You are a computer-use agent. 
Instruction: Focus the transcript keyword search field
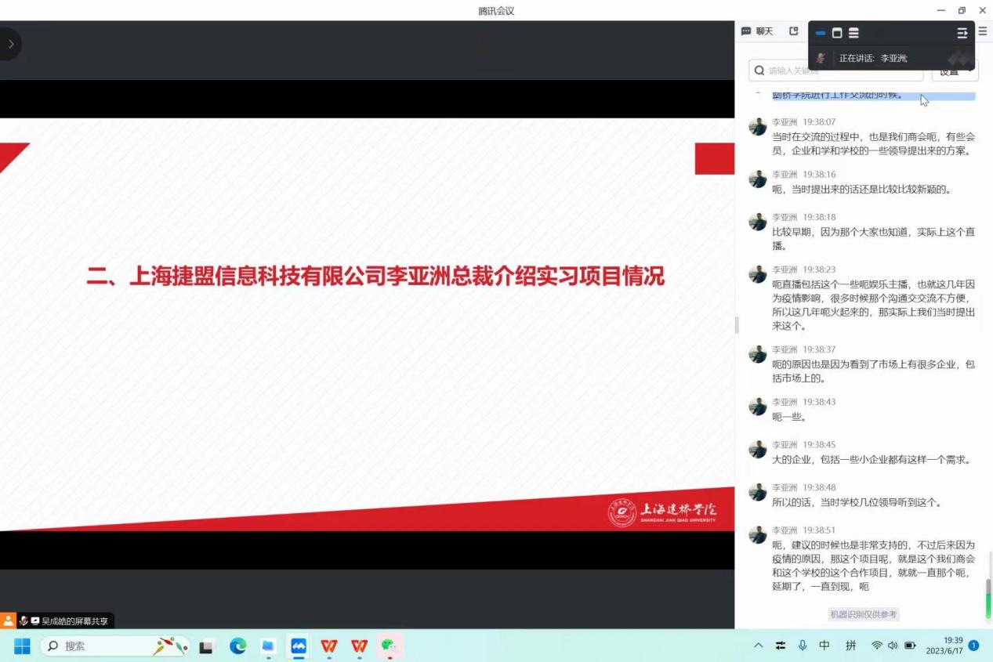[835, 71]
